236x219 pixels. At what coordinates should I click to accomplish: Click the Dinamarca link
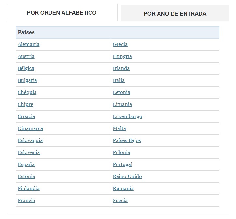pos(30,128)
